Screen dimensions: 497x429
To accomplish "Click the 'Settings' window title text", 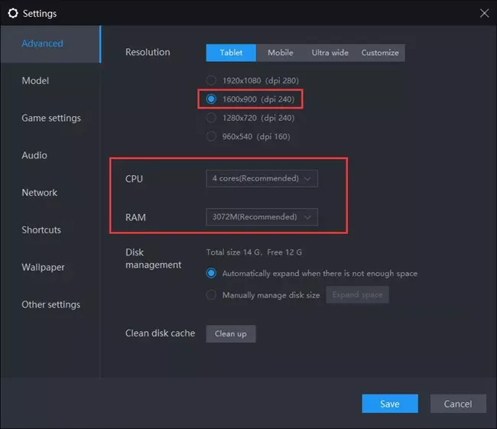I will pos(40,14).
